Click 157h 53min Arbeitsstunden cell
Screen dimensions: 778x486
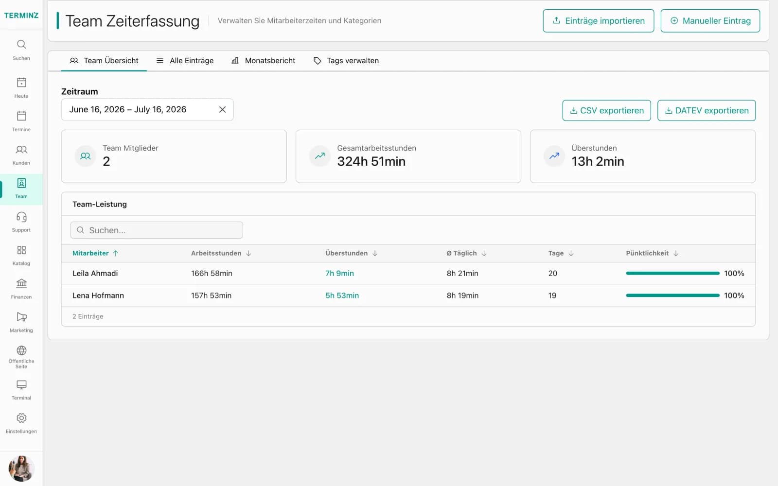tap(211, 295)
